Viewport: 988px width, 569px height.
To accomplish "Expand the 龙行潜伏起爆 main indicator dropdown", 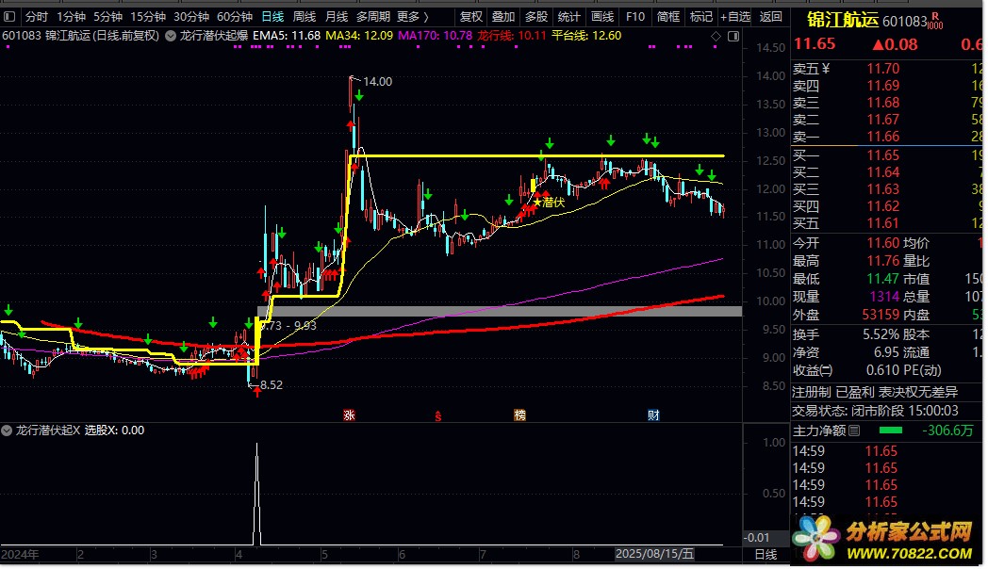I will tap(170, 36).
